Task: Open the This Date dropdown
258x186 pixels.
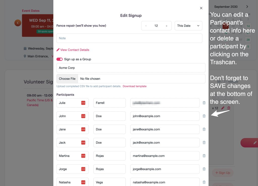Action: 188,26
